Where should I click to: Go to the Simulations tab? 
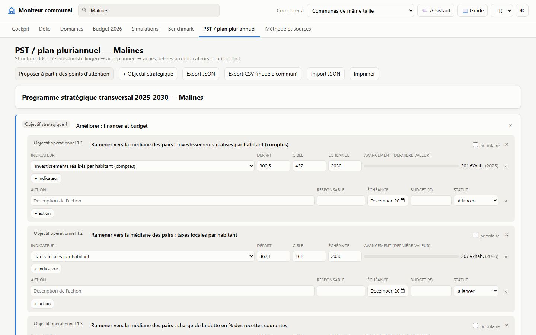pos(145,29)
